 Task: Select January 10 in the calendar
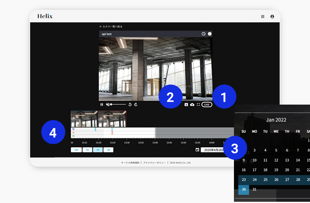tap(255, 160)
